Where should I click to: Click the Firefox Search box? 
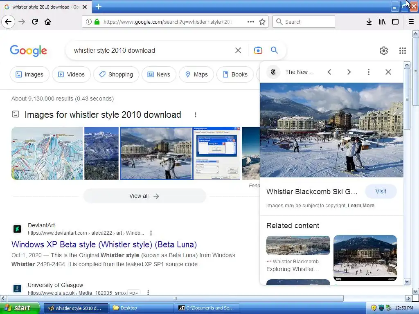coord(304,22)
